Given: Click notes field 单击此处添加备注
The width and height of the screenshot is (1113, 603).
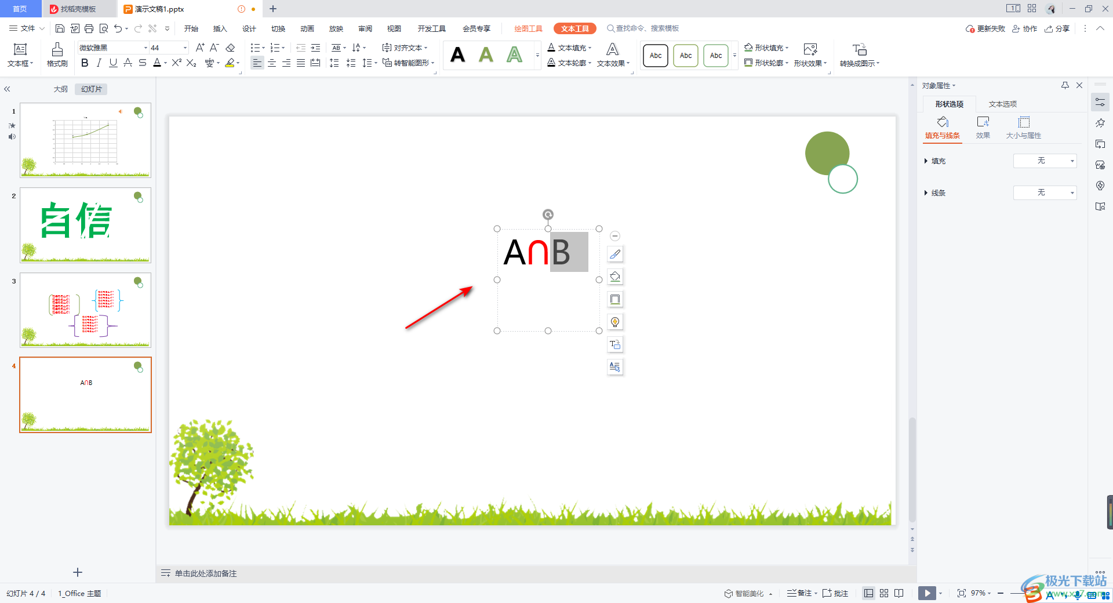Looking at the screenshot, I should pos(206,573).
